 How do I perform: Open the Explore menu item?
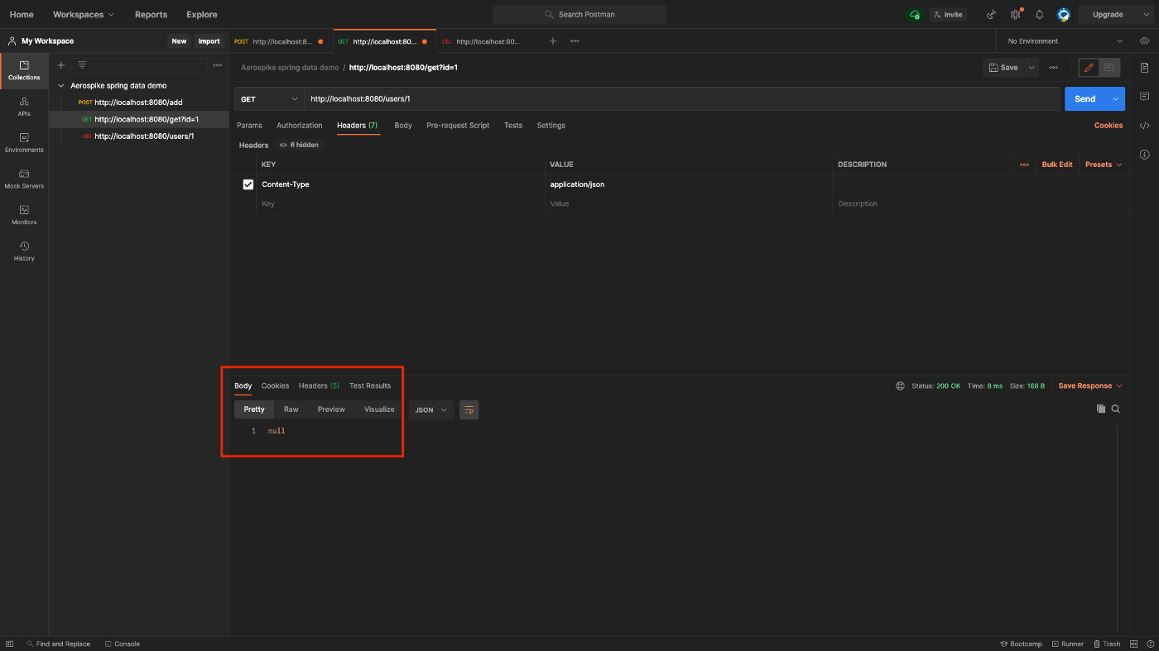202,14
